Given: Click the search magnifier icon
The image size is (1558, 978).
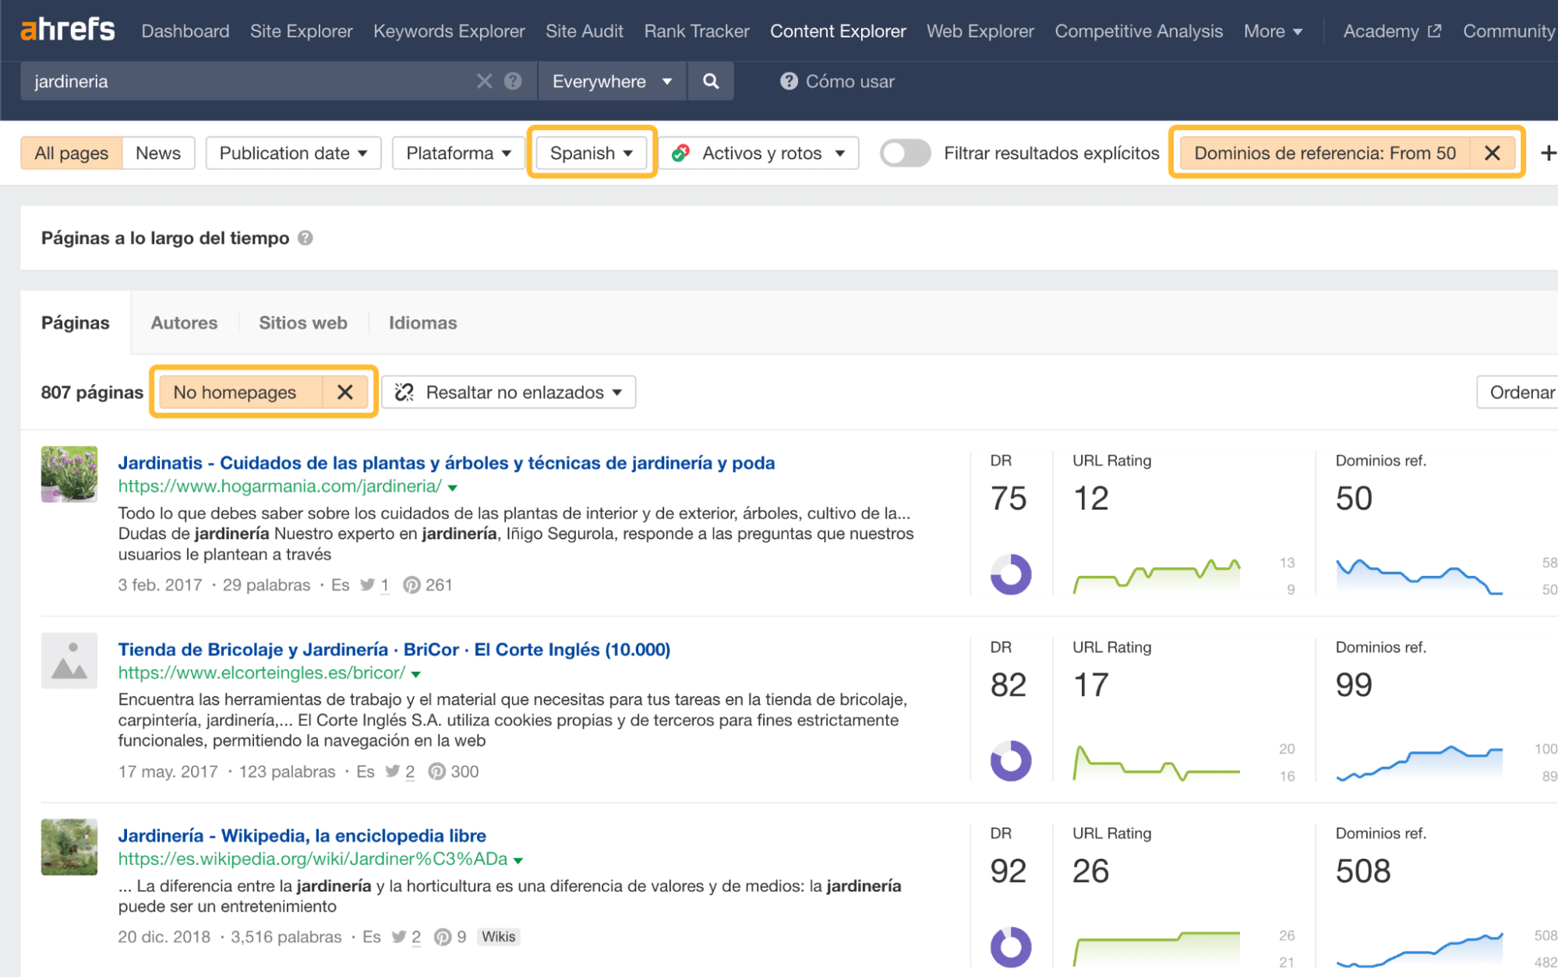Looking at the screenshot, I should point(709,81).
